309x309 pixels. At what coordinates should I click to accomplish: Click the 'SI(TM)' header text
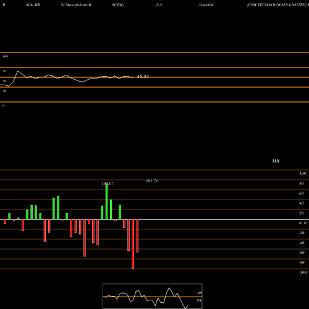(117, 5)
